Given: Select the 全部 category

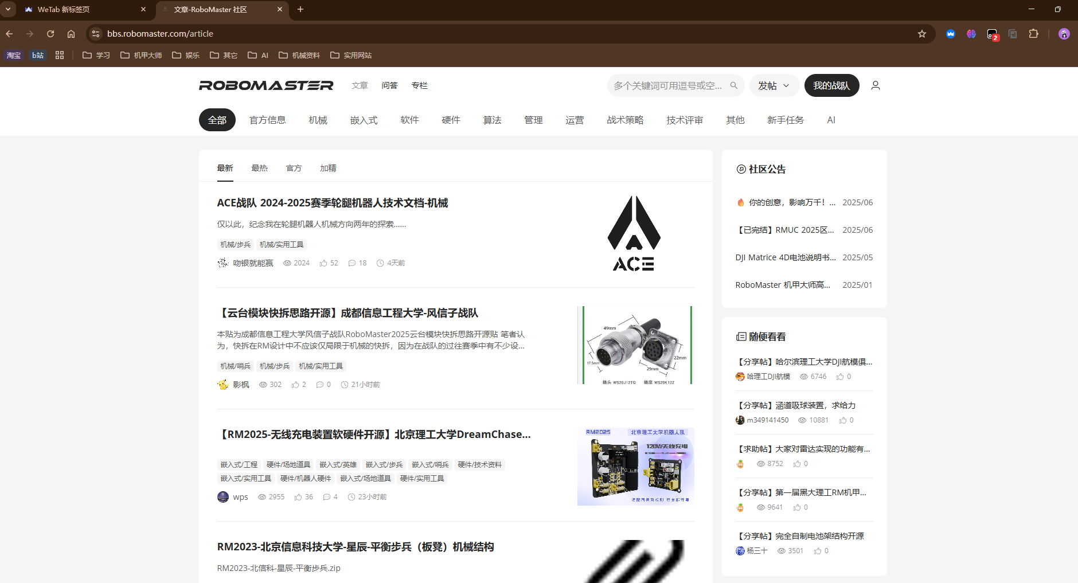Looking at the screenshot, I should click(217, 120).
